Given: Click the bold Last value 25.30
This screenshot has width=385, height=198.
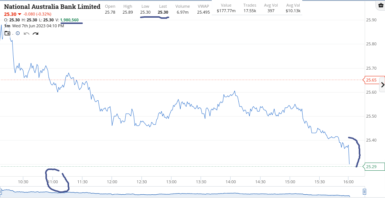Looking at the screenshot, I should click(163, 12).
